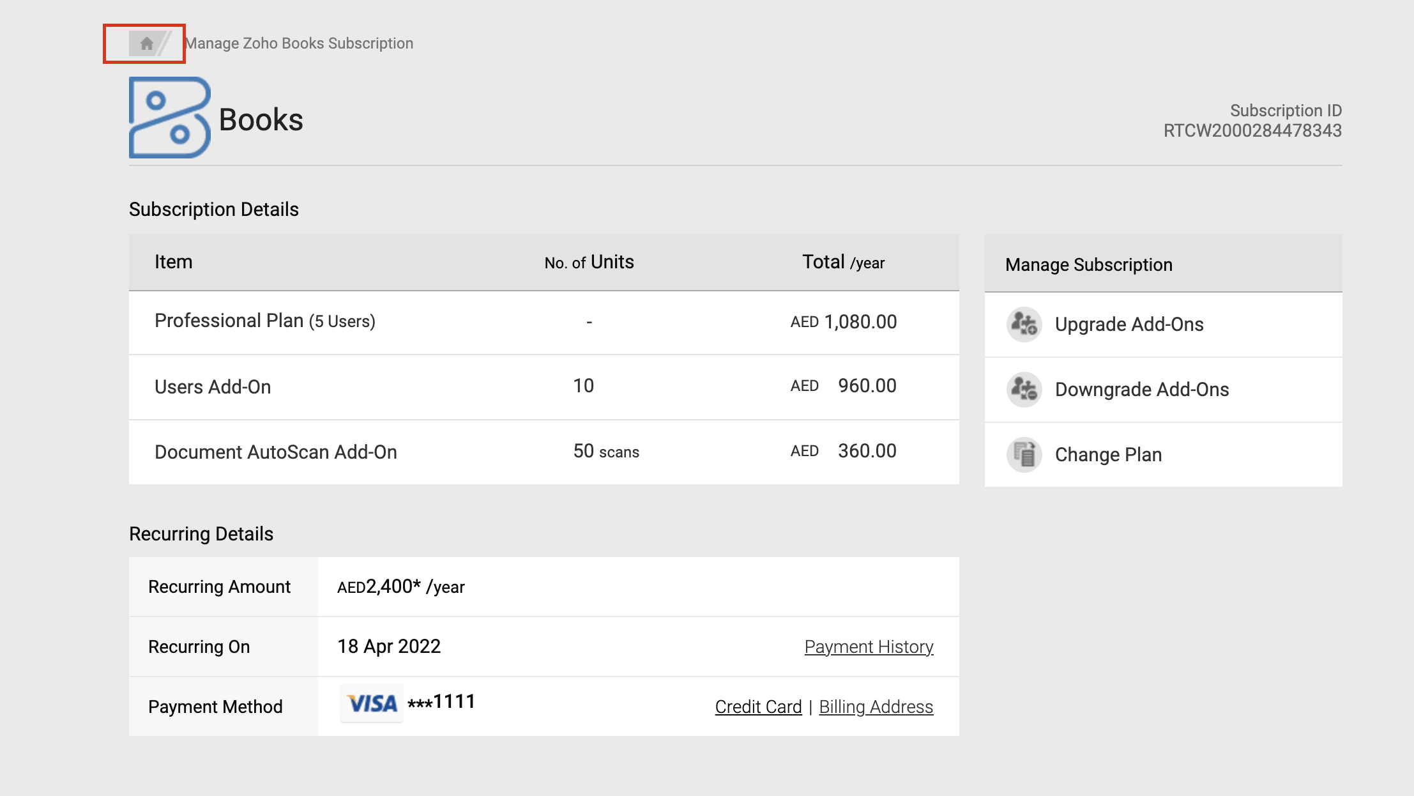Open the Payment History link
This screenshot has width=1414, height=796.
869,647
